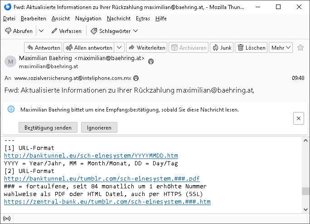The image size is (310, 224).
Task: Reply to sender with Antworten
Action: coord(43,47)
